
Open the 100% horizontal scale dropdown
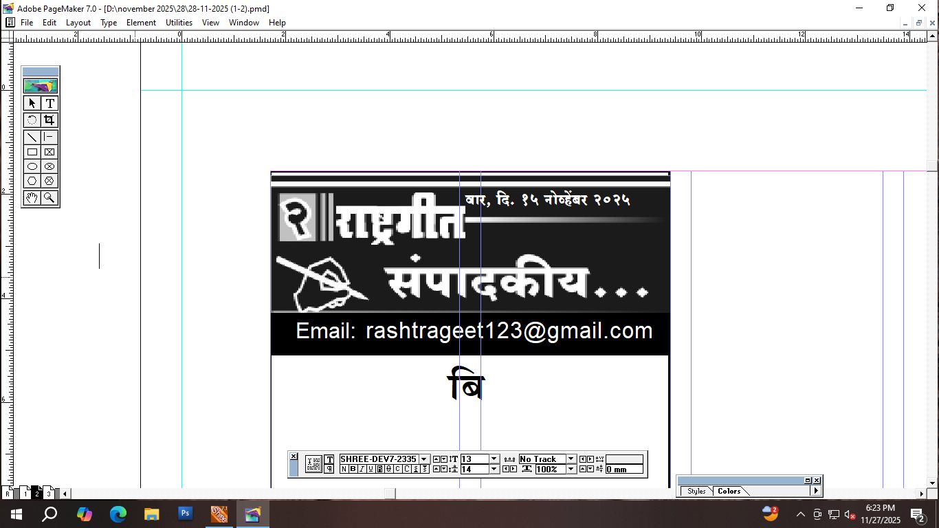[x=571, y=469]
